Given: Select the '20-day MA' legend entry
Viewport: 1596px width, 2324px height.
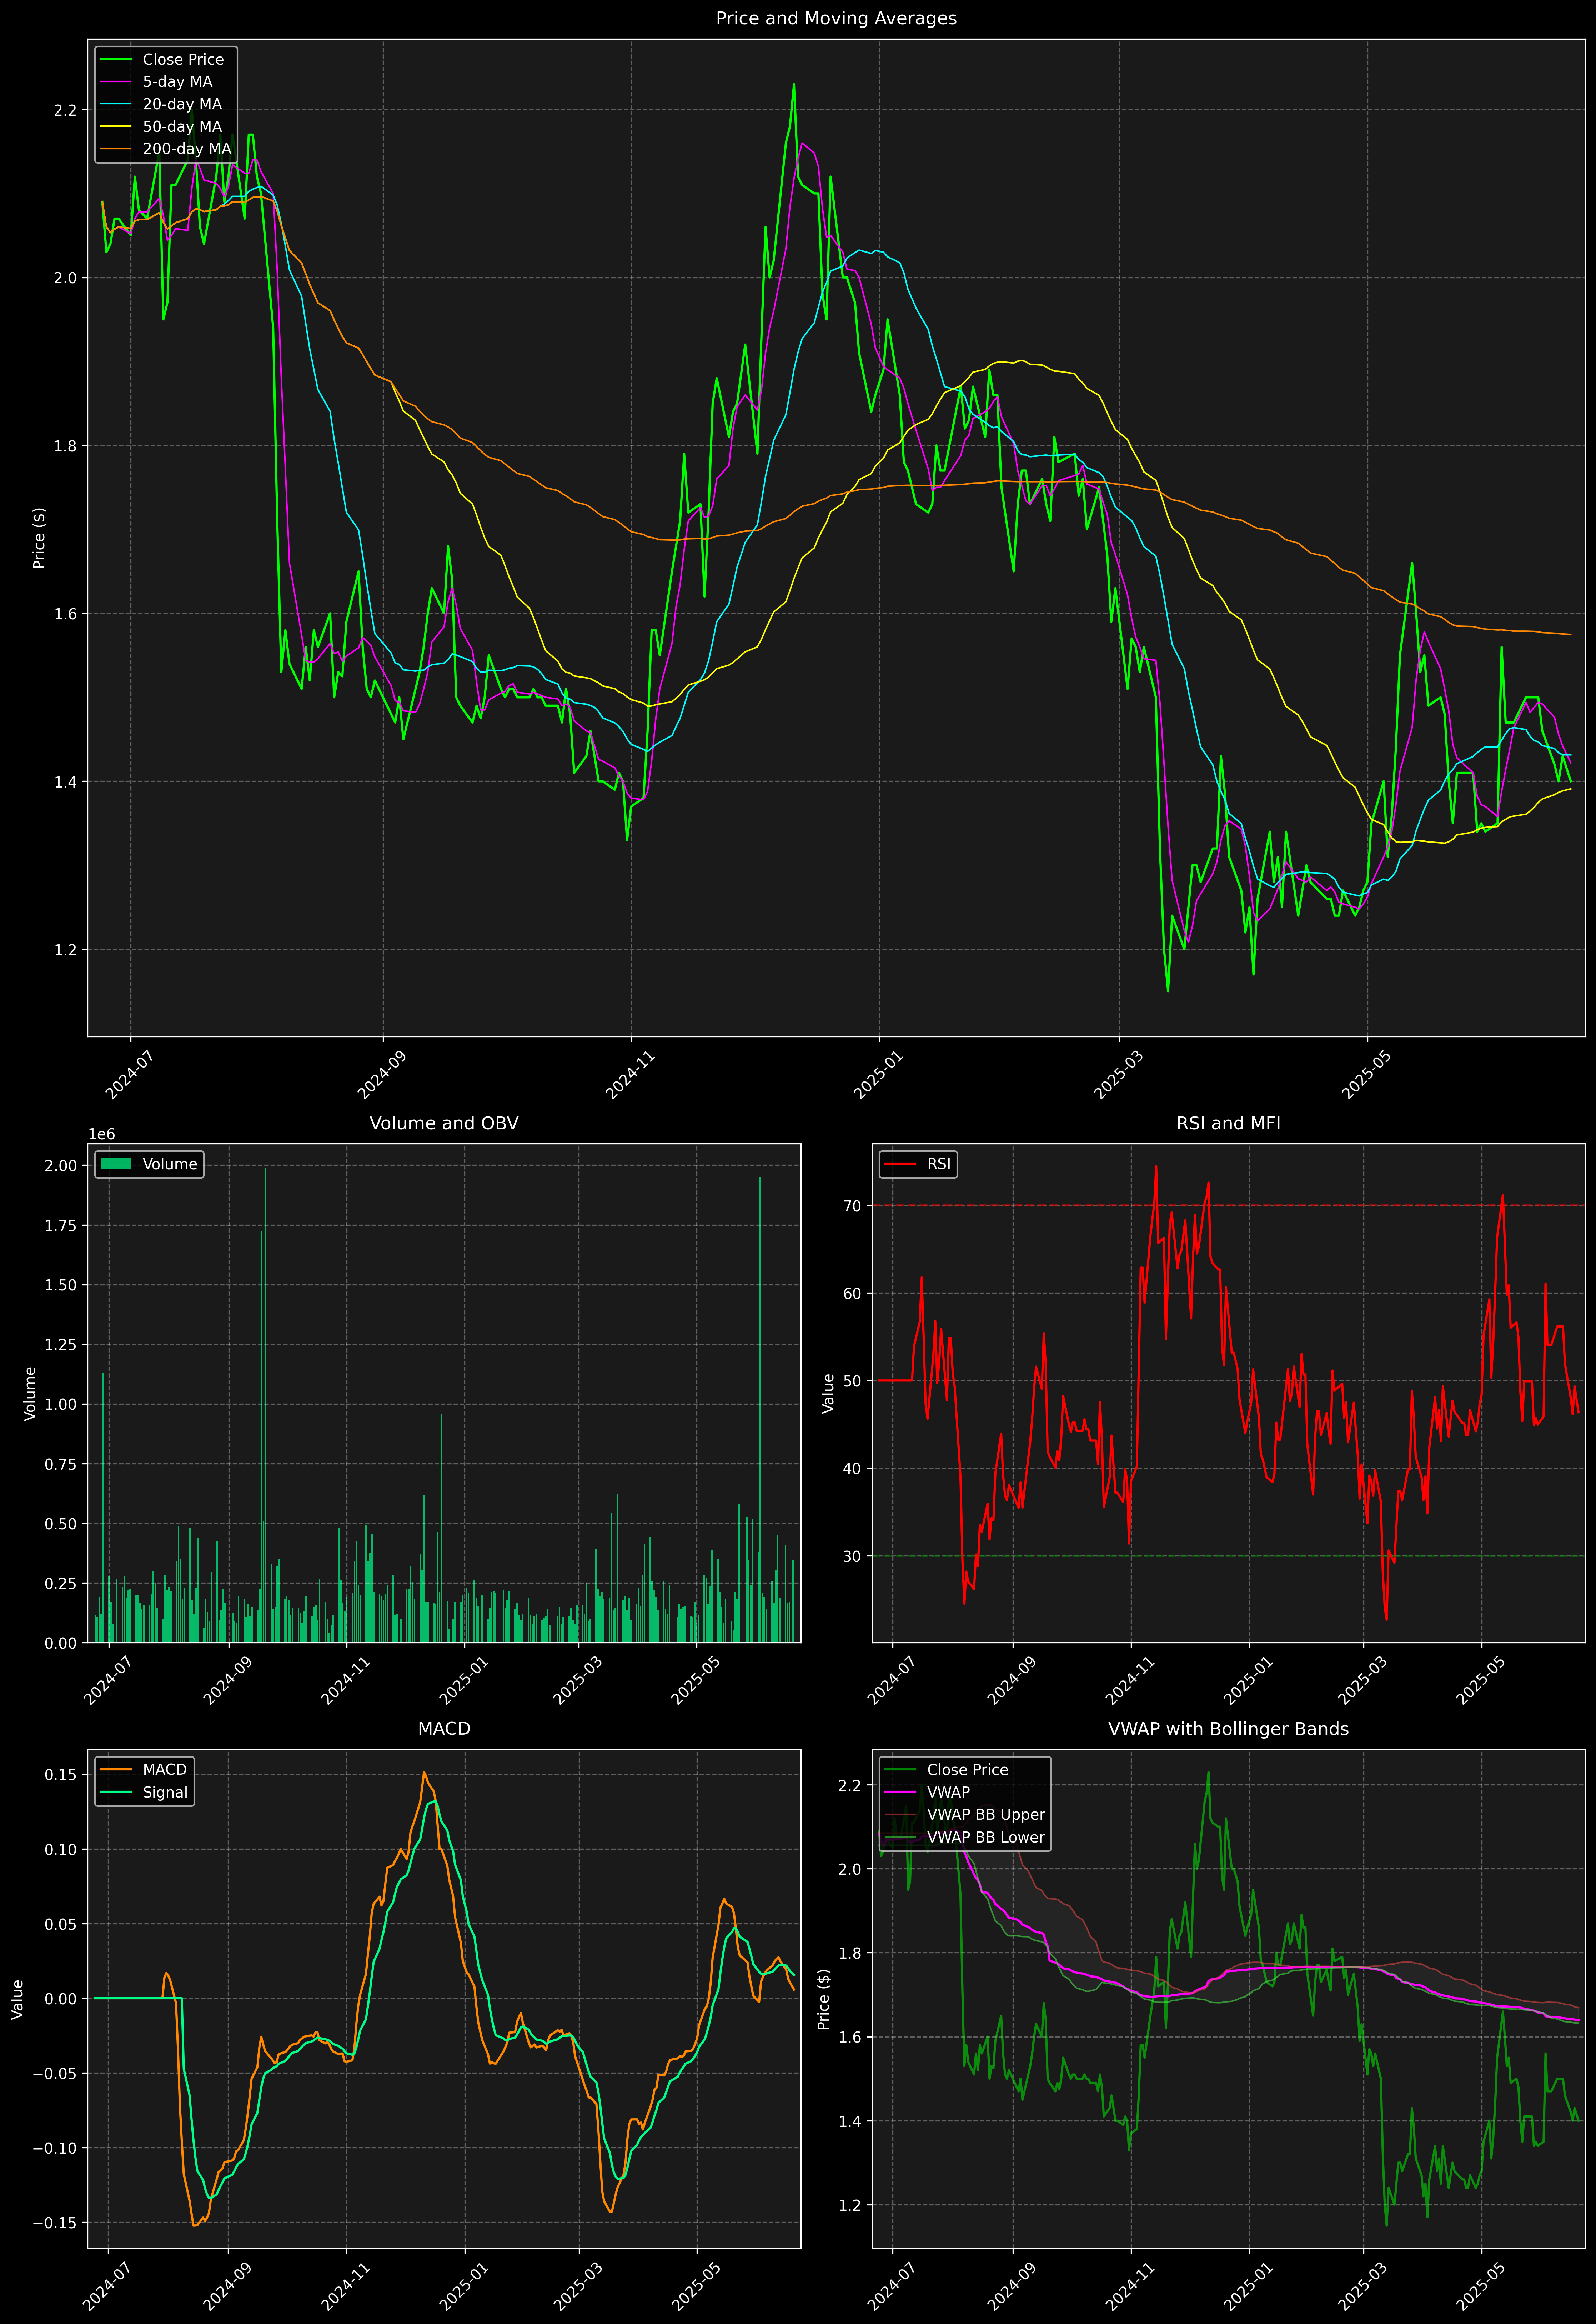Looking at the screenshot, I should pos(182,104).
